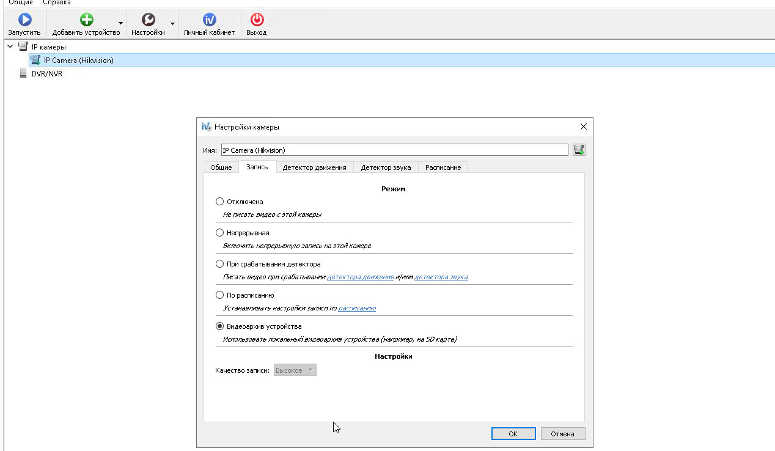Image resolution: width=775 pixels, height=451 pixels.
Task: Select IP Camera (Hikvision) in device tree
Action: pos(78,60)
